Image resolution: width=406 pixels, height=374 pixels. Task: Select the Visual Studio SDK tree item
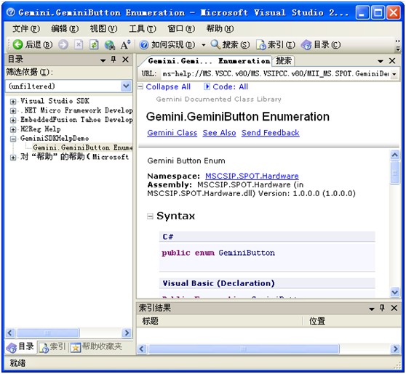tap(55, 101)
